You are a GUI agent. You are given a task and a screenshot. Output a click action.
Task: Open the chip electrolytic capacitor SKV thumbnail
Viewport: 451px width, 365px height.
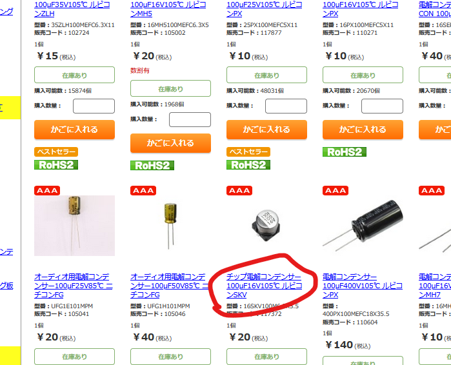tap(266, 226)
